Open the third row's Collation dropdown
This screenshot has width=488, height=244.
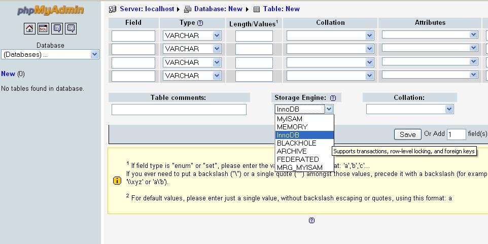pyautogui.click(x=330, y=62)
